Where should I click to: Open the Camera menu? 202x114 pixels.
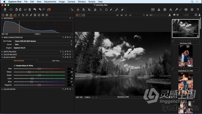coord(71,2)
